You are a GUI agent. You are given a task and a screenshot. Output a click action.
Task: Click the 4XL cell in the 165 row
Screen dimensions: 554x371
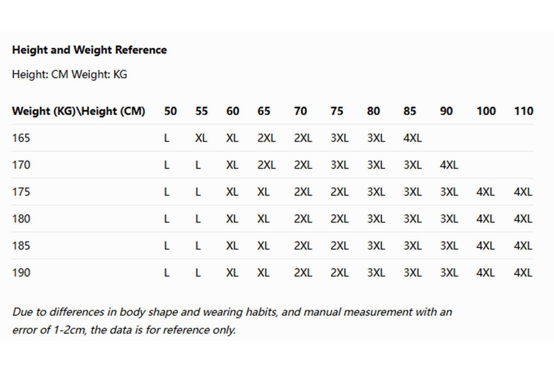click(412, 138)
